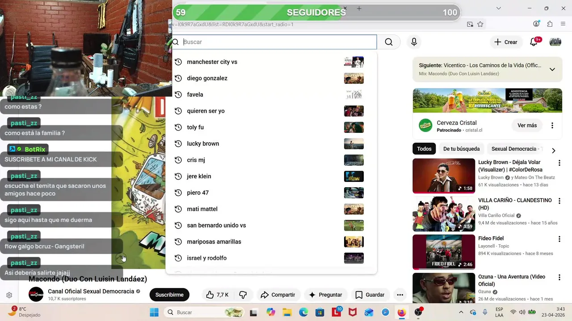
Task: Open McAfee from taskbar
Action: pyautogui.click(x=353, y=312)
